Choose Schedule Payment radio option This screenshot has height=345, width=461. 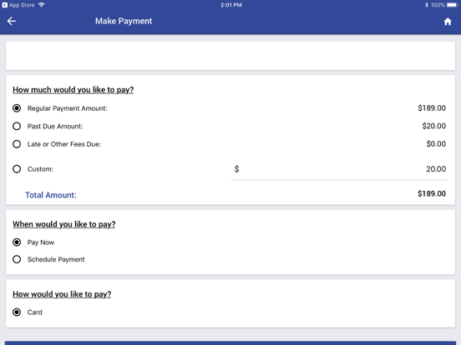point(17,259)
